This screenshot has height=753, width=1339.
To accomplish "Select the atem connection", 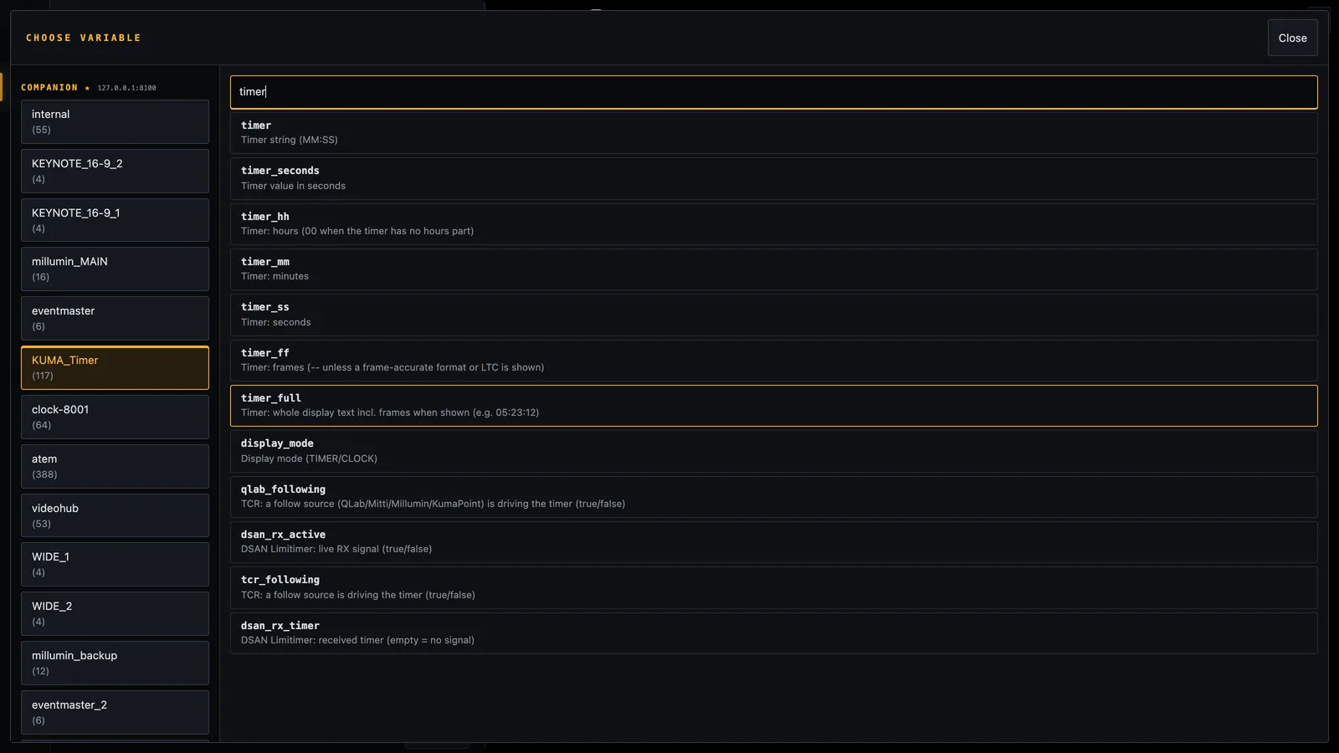I will point(115,467).
